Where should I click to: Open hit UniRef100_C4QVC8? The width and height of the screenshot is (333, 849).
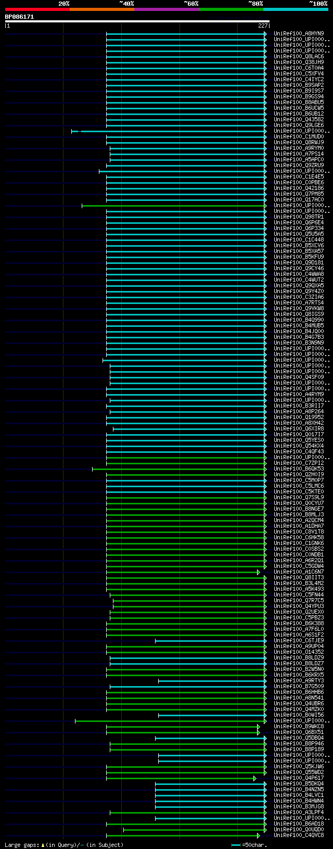(299, 835)
